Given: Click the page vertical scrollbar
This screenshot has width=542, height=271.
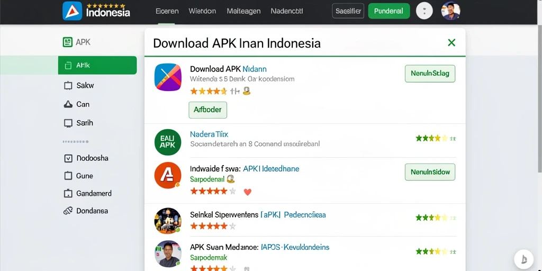Looking at the screenshot, I should coord(539,98).
